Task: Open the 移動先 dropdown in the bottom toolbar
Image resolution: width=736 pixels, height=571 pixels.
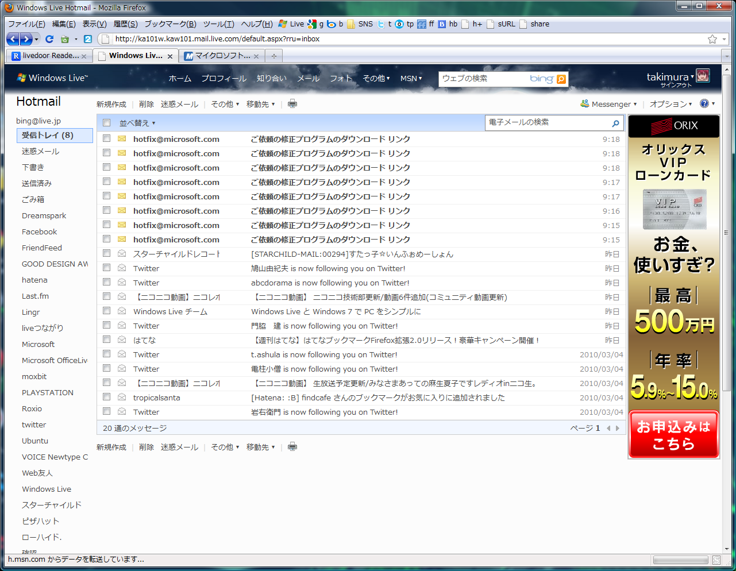Action: [261, 447]
